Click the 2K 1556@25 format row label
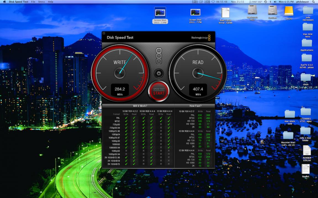The width and height of the screenshot is (318, 198). tap(114, 164)
